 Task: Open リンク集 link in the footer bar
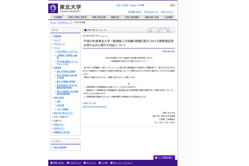[x=104, y=163]
